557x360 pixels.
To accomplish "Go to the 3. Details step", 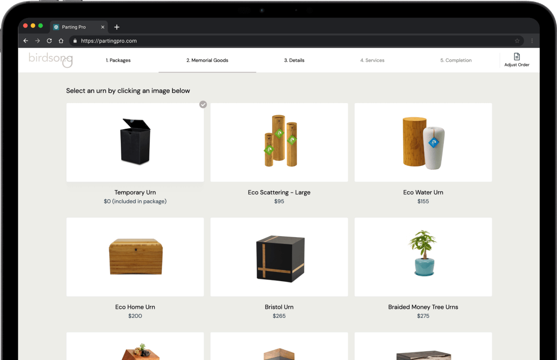I will pos(294,60).
